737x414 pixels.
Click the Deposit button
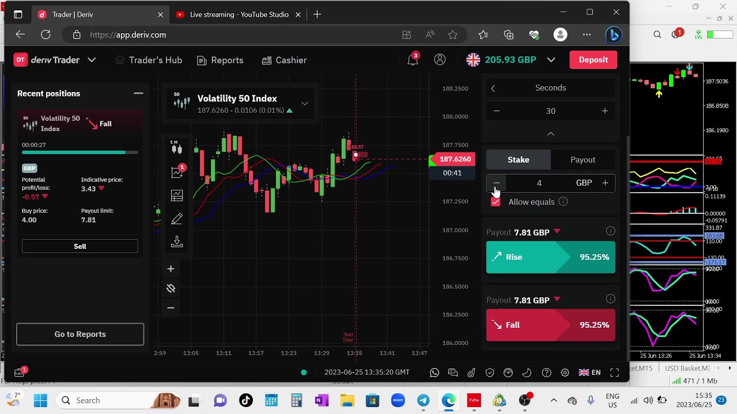tap(593, 60)
